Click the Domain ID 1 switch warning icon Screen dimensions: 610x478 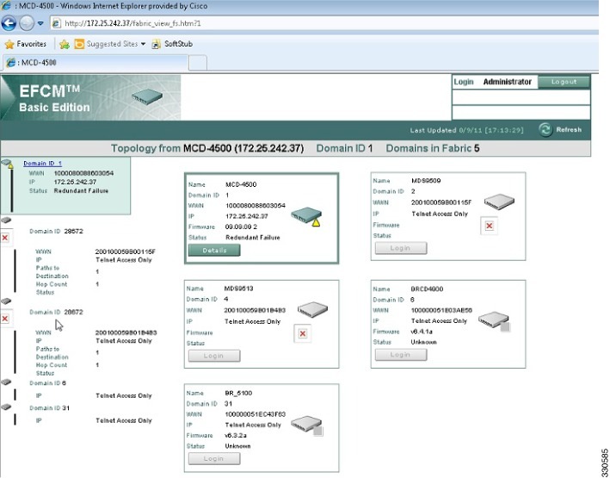pyautogui.click(x=8, y=164)
